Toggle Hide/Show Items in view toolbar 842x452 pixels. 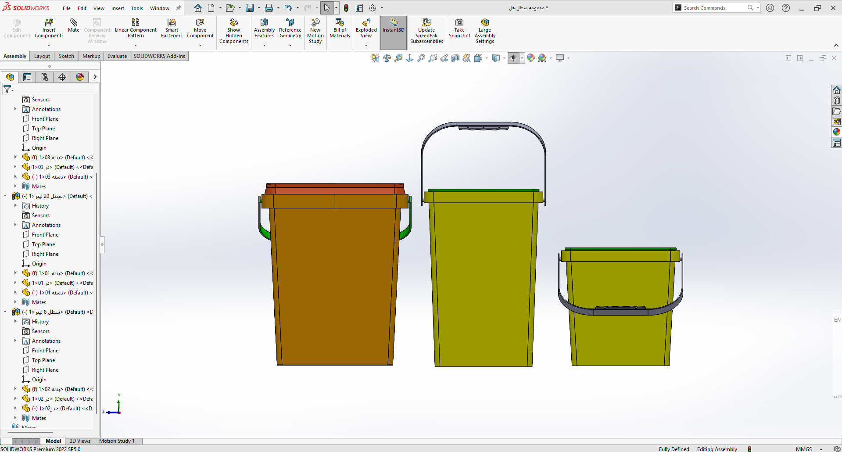click(513, 58)
